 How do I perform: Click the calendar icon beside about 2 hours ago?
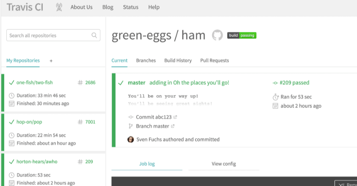[276, 106]
